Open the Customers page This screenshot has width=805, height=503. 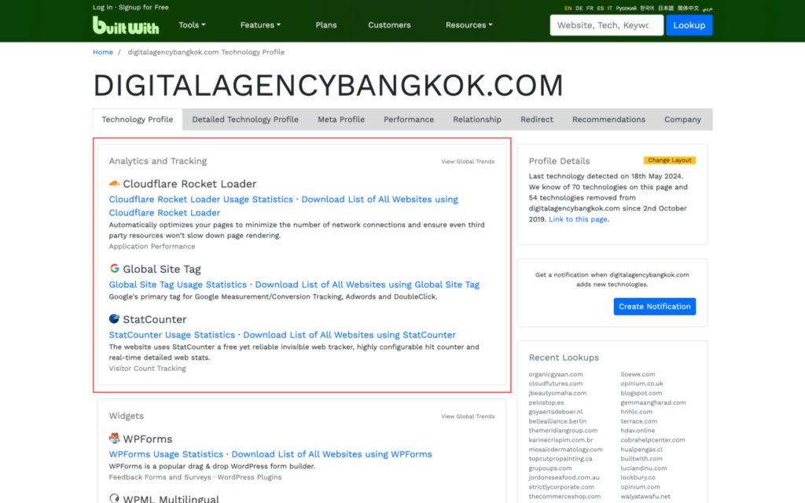(389, 24)
